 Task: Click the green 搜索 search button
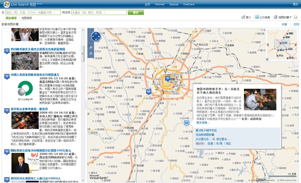click(136, 13)
